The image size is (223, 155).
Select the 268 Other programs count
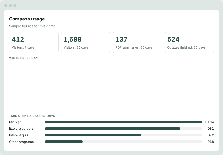point(211,142)
